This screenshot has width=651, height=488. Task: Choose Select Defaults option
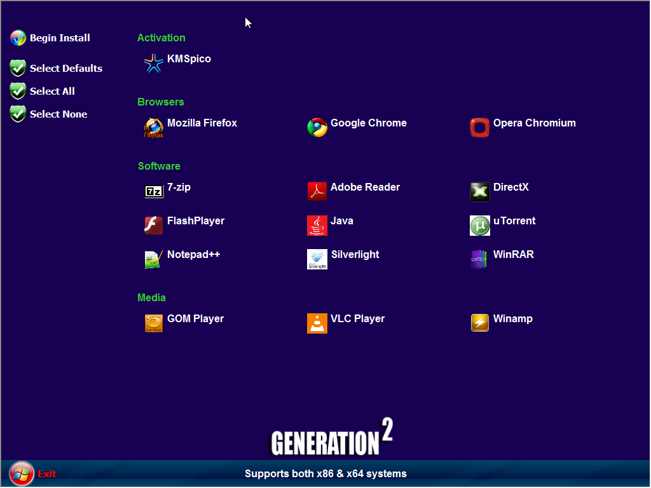(x=66, y=69)
